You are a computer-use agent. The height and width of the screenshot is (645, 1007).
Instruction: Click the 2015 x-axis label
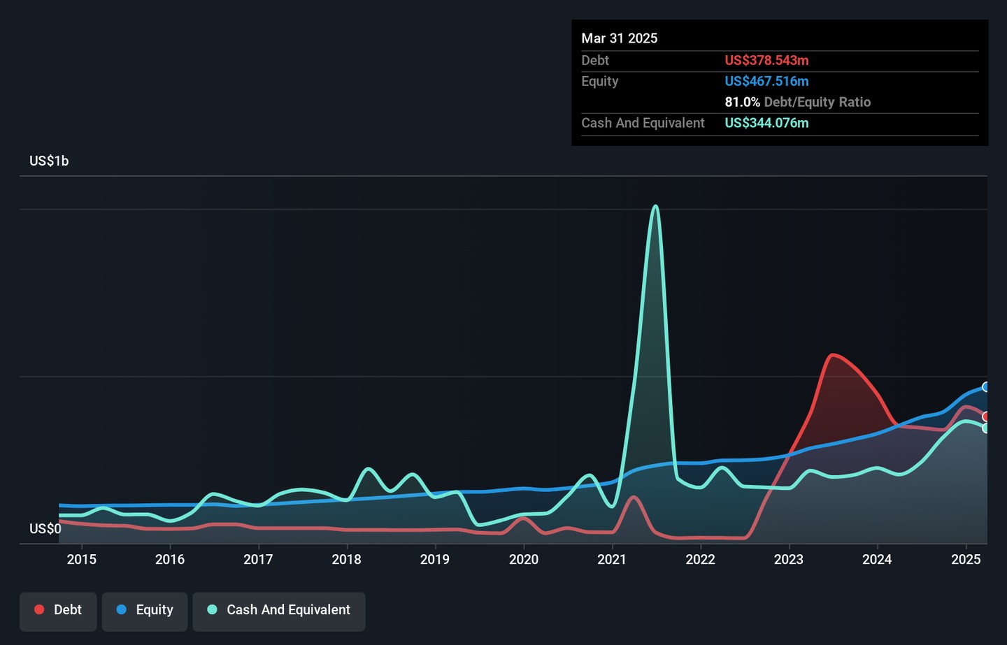(x=82, y=559)
